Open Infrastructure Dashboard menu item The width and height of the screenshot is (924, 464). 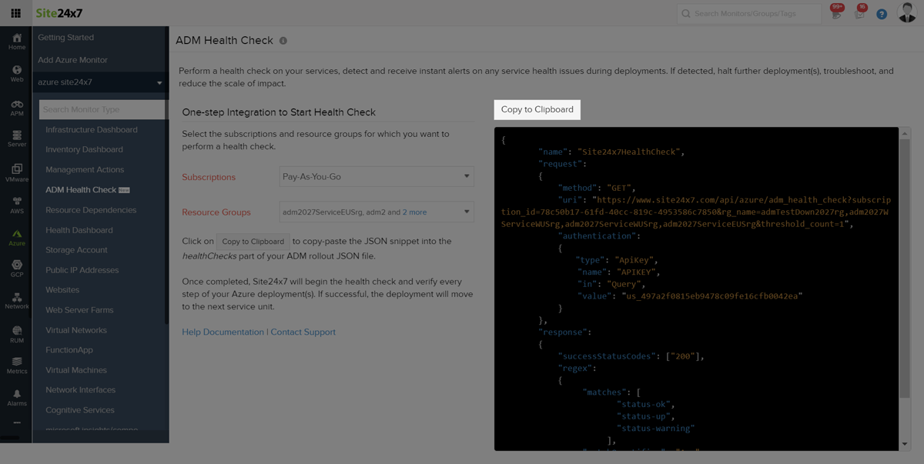[x=91, y=130]
